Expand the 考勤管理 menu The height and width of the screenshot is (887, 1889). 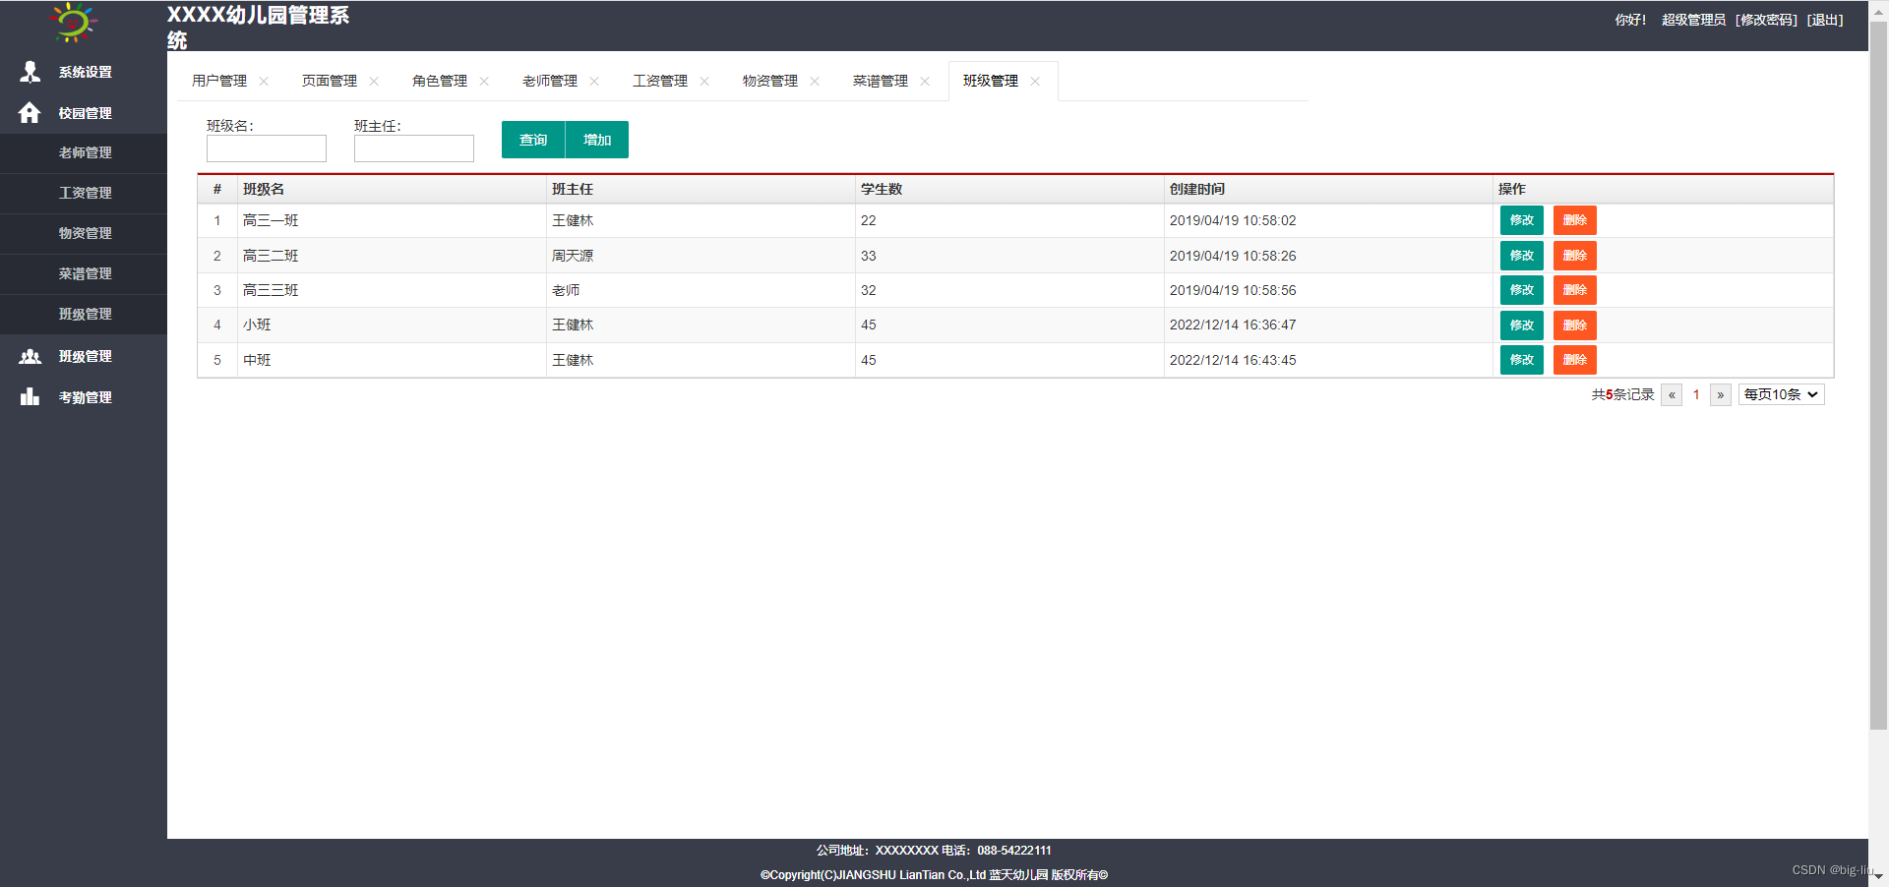tap(84, 397)
